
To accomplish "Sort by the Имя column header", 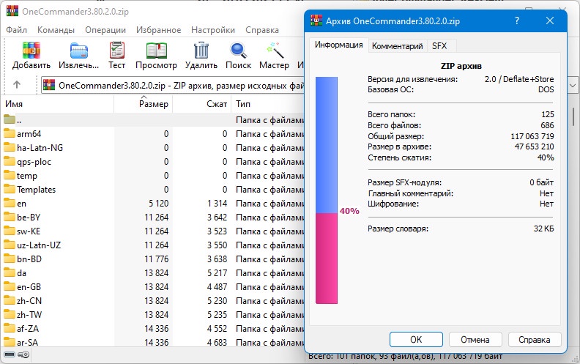I will pyautogui.click(x=58, y=104).
